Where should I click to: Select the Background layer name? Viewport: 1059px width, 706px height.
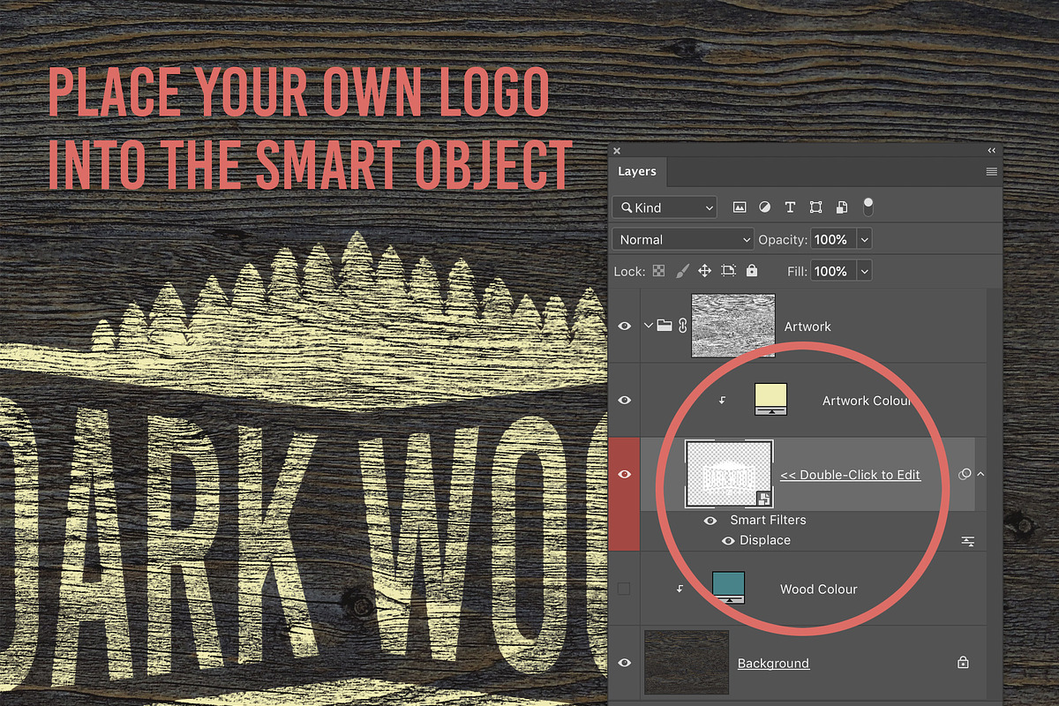[773, 664]
